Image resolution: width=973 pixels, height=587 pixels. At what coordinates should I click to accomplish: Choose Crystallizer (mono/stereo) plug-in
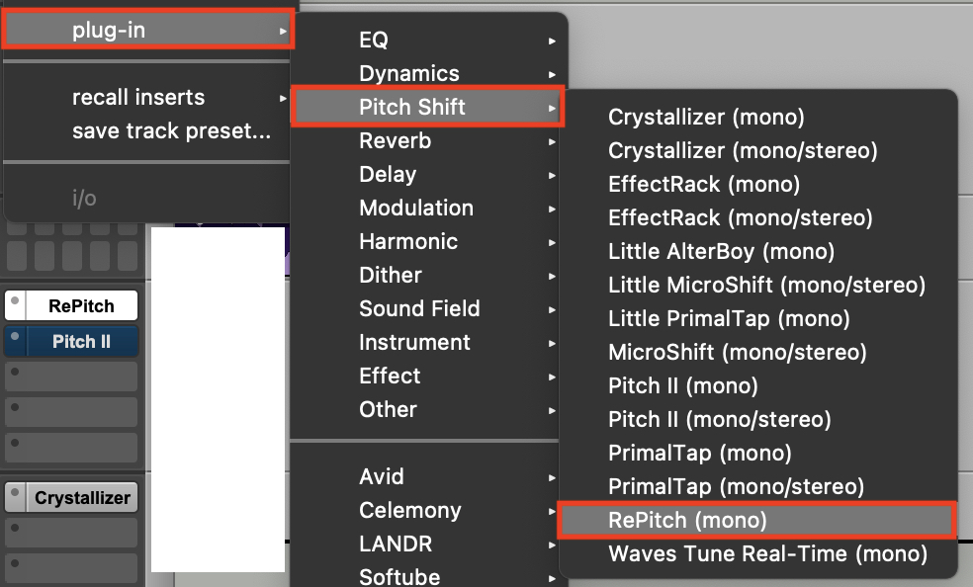pos(743,150)
